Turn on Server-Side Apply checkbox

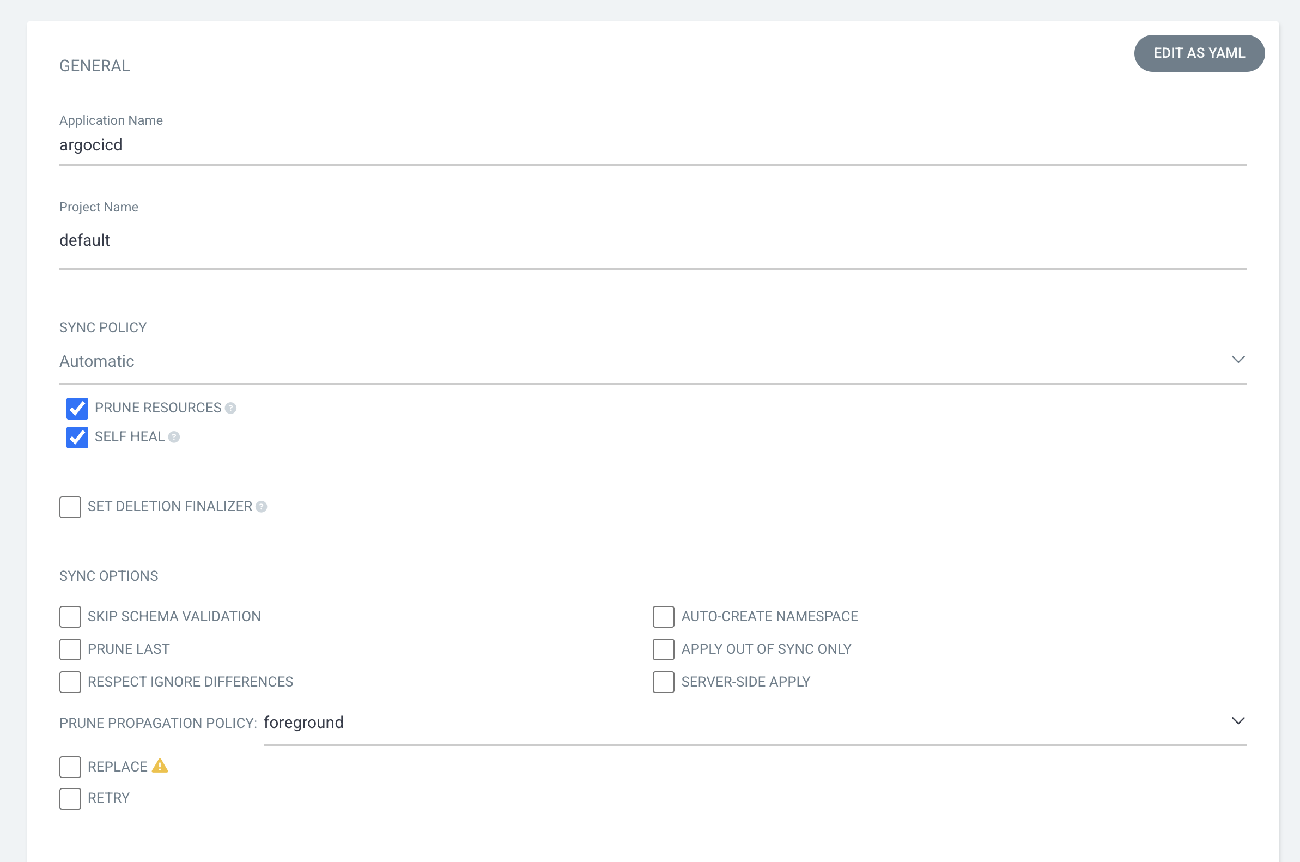point(664,682)
